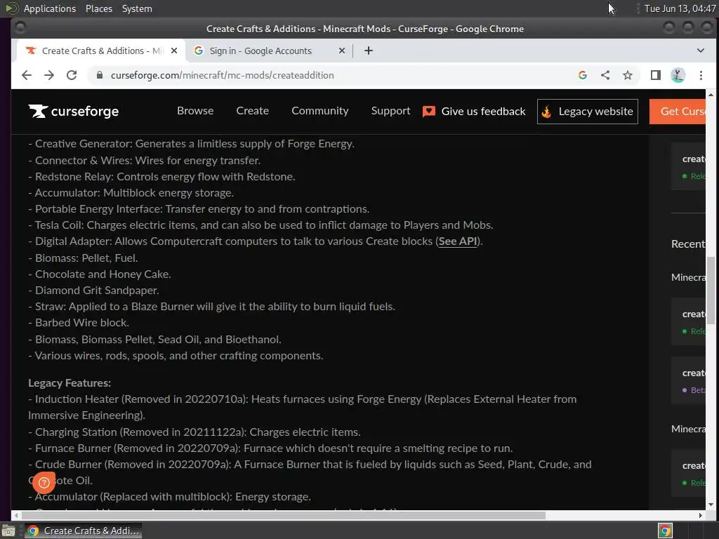Reload the CurseForge page
Screen dimensions: 719x539
72,75
